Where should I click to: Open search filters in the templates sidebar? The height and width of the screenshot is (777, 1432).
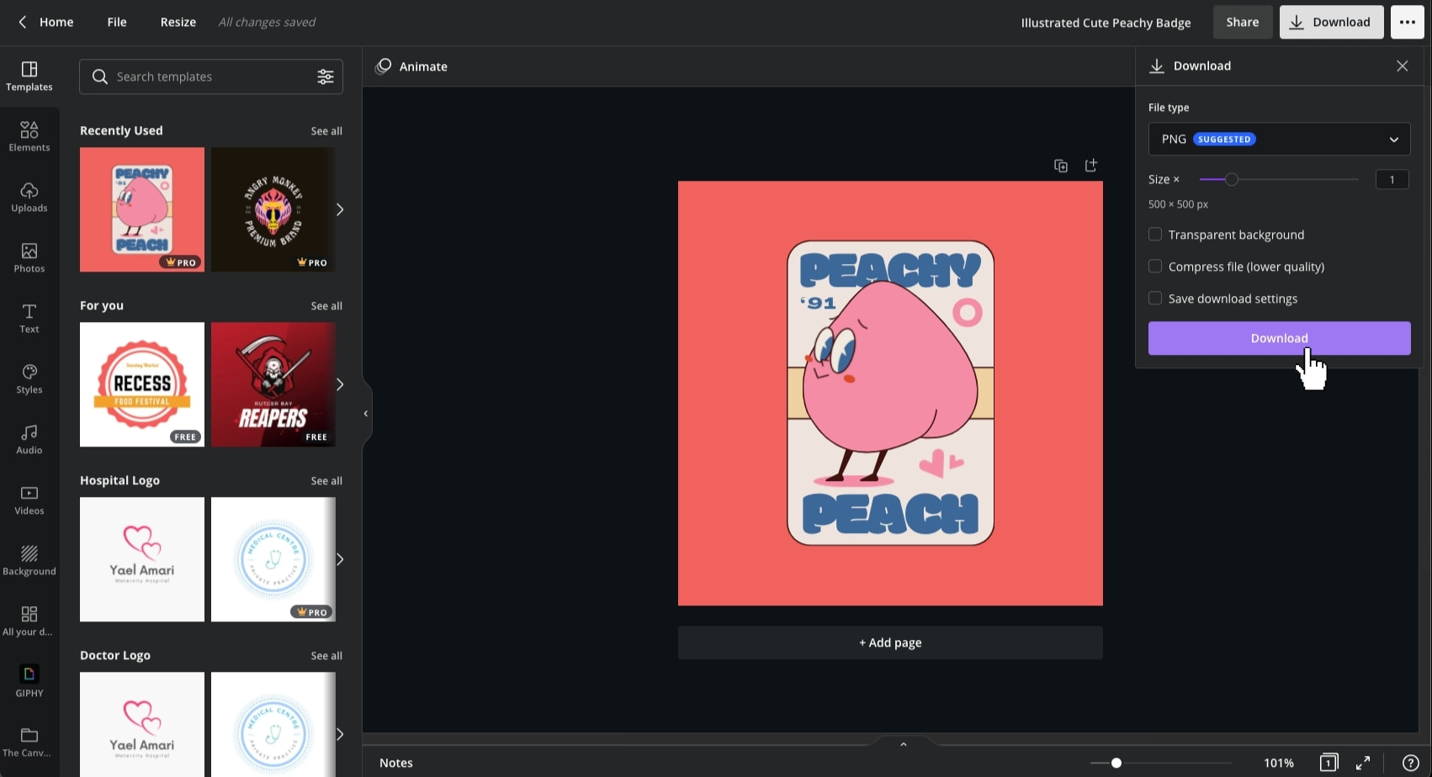pyautogui.click(x=326, y=76)
